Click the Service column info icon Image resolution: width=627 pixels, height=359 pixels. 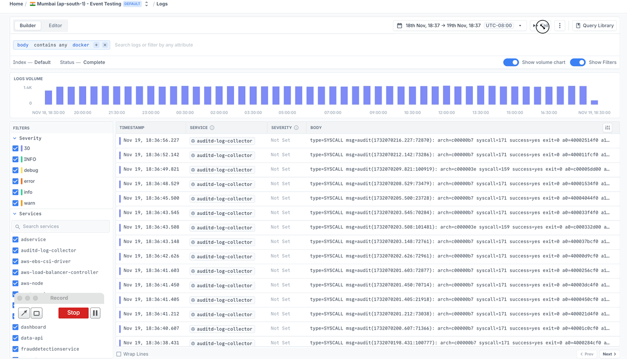pos(212,128)
